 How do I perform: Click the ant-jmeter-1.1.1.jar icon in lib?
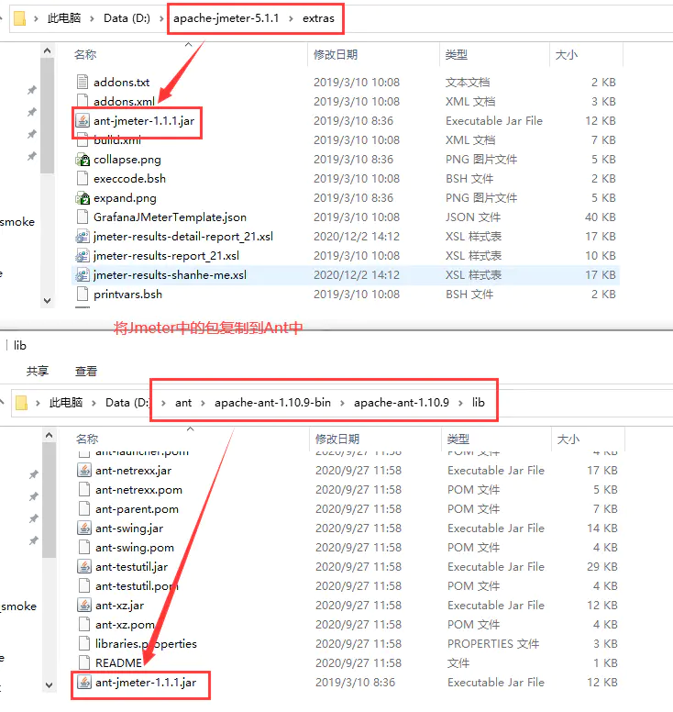pos(84,682)
